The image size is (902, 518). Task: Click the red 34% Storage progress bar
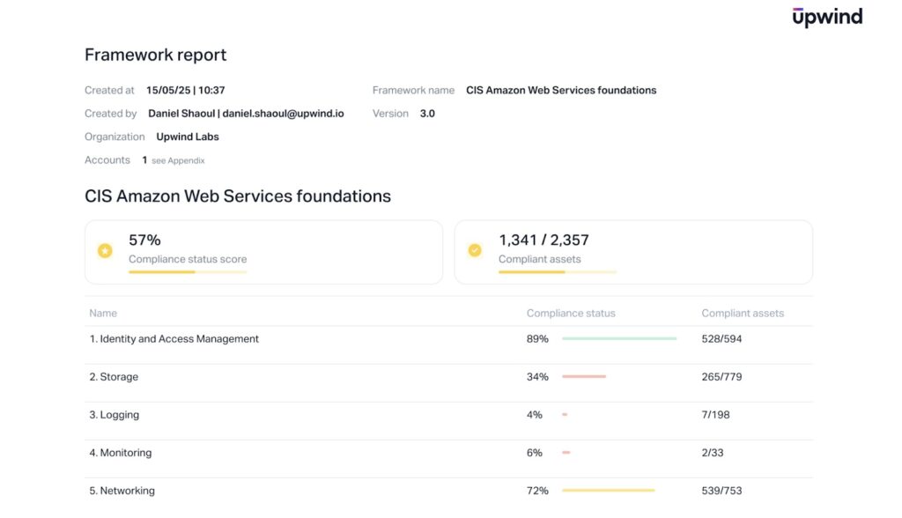(584, 376)
